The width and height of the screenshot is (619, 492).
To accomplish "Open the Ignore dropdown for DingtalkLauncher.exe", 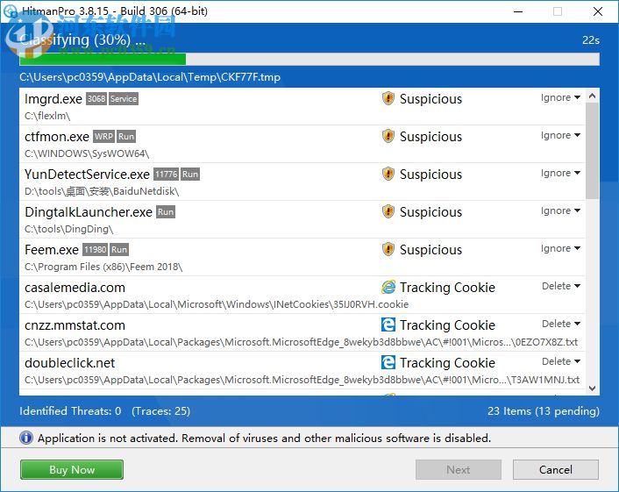I will tap(560, 210).
